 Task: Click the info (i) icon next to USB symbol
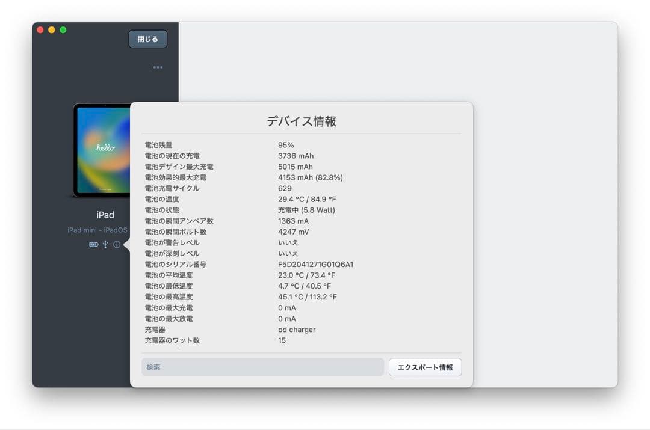point(117,244)
